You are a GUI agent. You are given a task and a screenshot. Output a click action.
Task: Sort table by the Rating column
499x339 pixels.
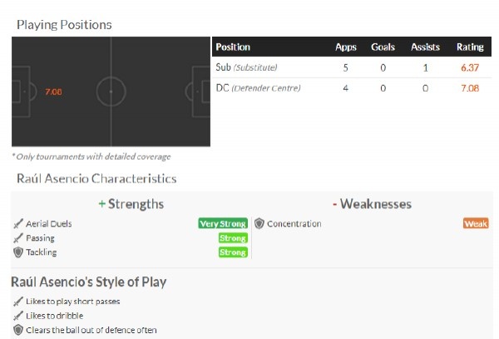pyautogui.click(x=470, y=47)
